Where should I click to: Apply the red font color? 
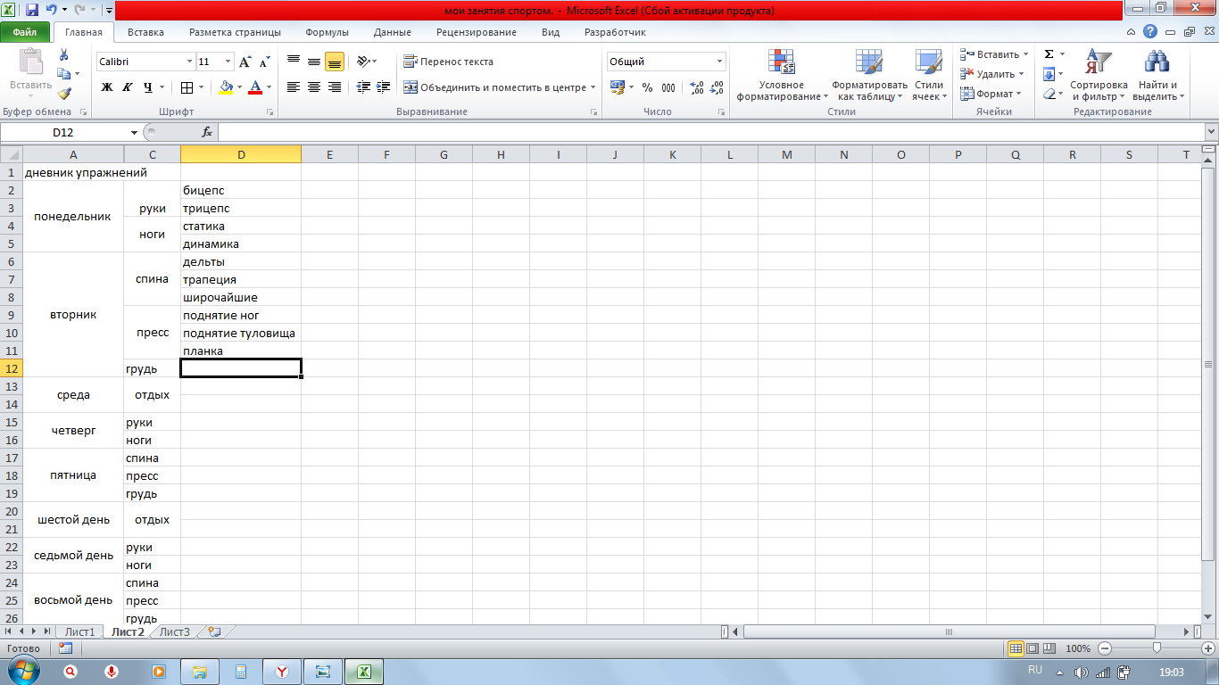pos(256,87)
